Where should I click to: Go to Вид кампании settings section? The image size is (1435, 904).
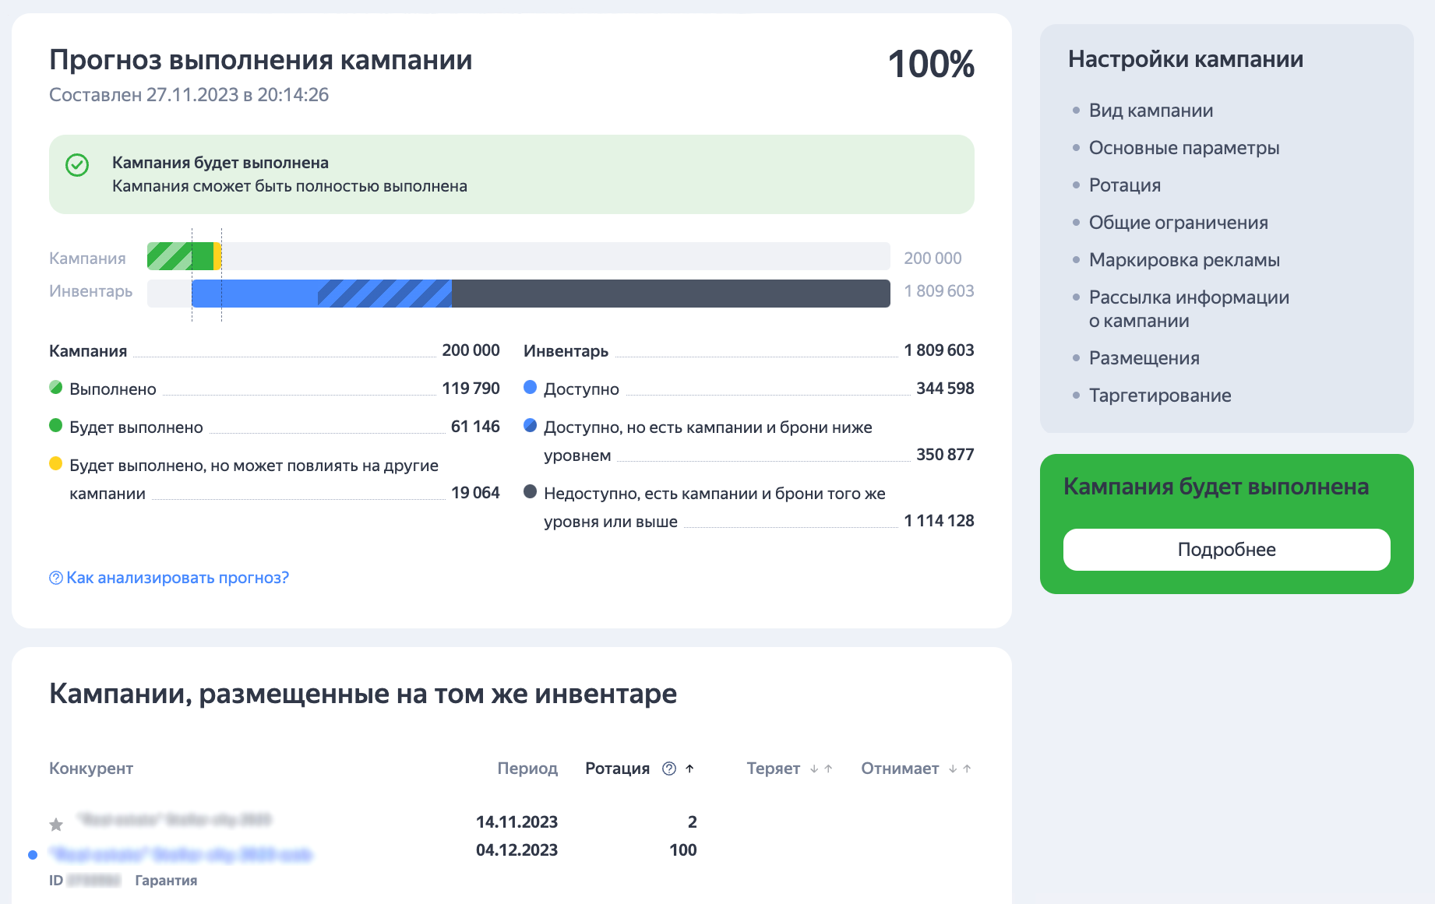point(1151,111)
